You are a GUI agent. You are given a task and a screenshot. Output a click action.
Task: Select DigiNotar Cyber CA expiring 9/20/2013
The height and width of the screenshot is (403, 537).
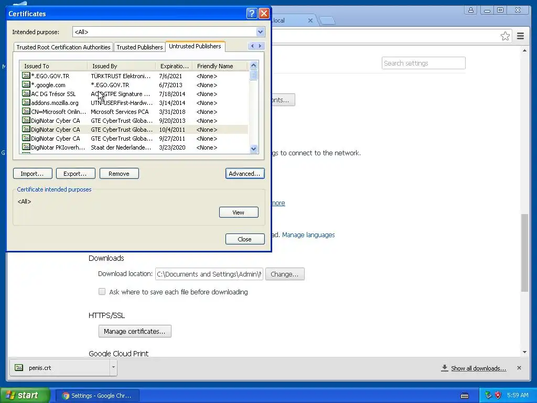tap(134, 121)
